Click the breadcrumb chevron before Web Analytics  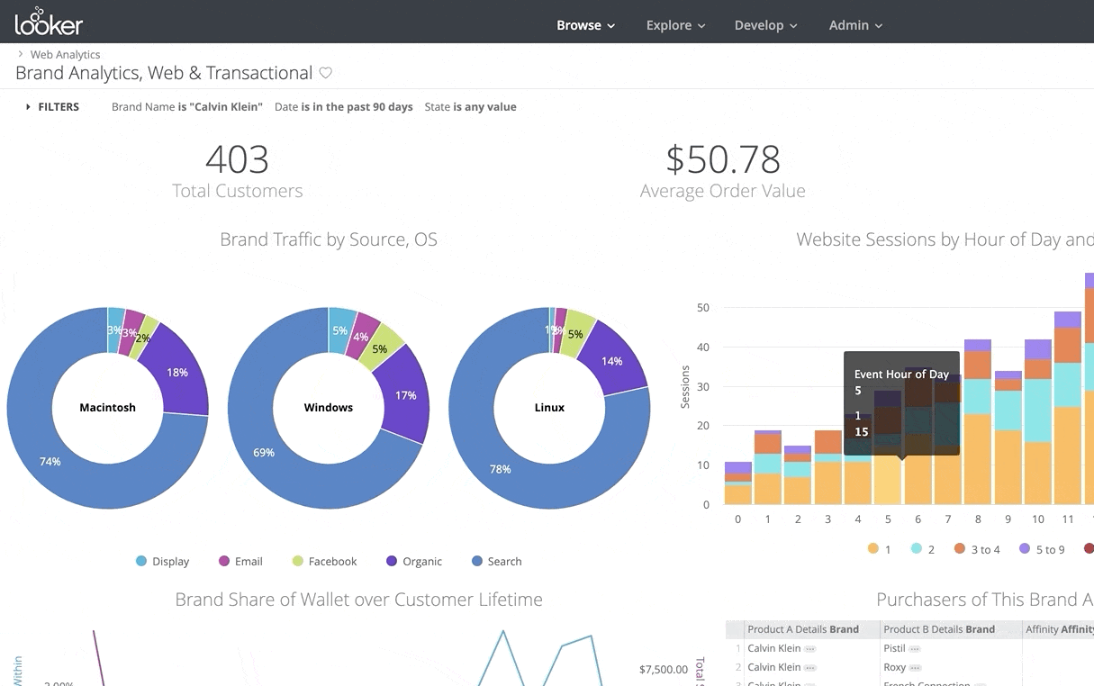21,54
